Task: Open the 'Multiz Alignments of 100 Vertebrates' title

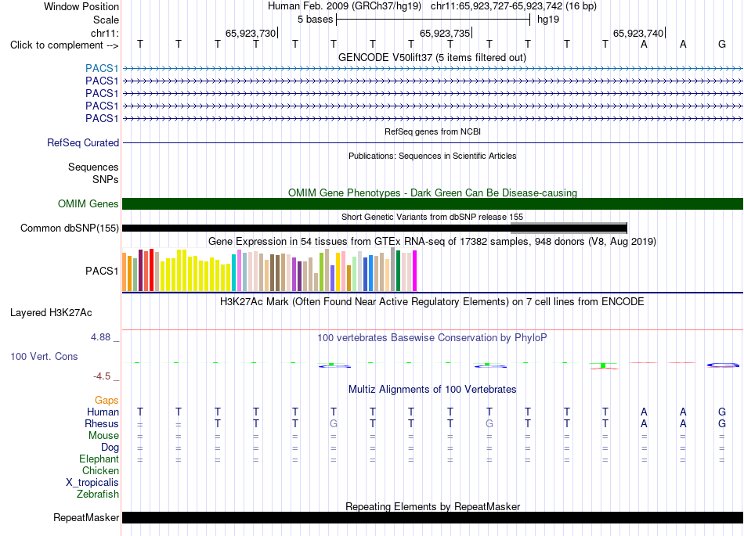Action: (x=432, y=389)
